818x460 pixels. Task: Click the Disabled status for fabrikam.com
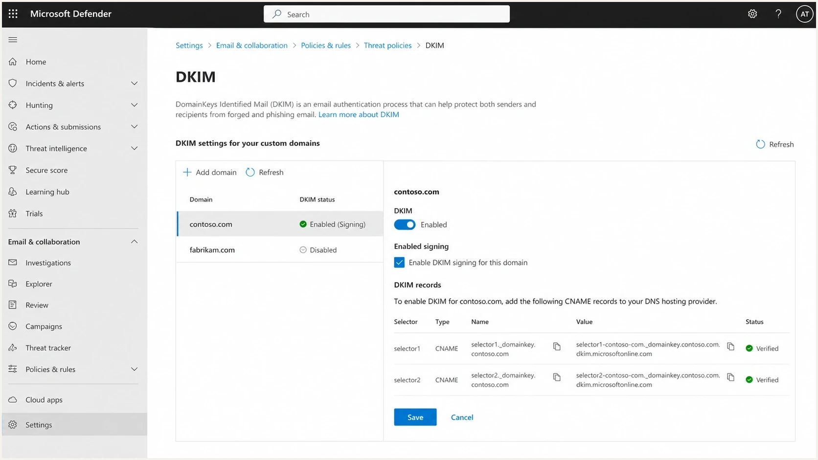click(x=318, y=250)
